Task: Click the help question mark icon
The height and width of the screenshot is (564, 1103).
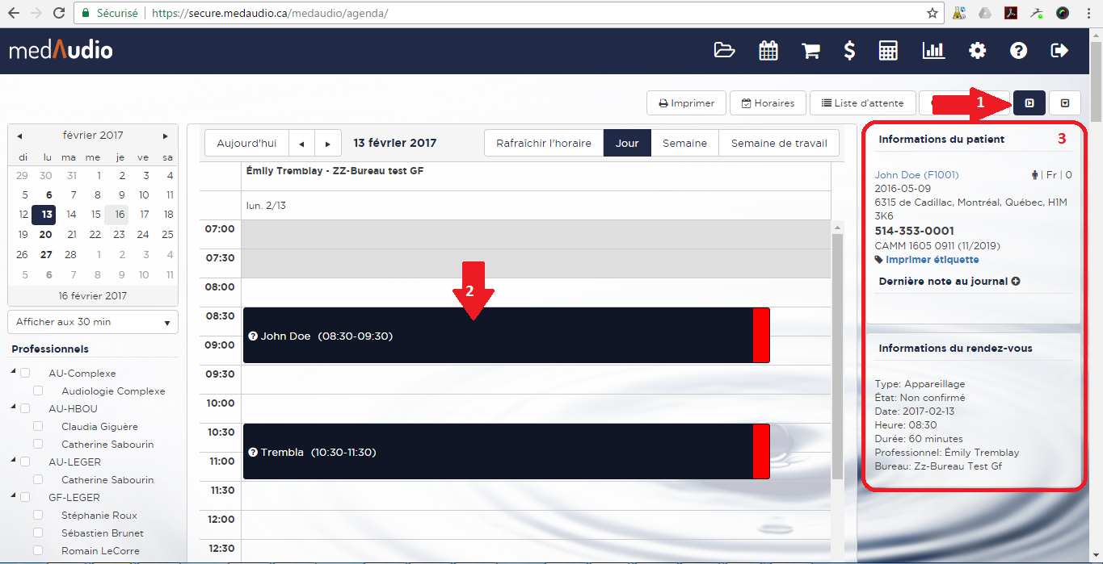Action: click(x=1018, y=51)
